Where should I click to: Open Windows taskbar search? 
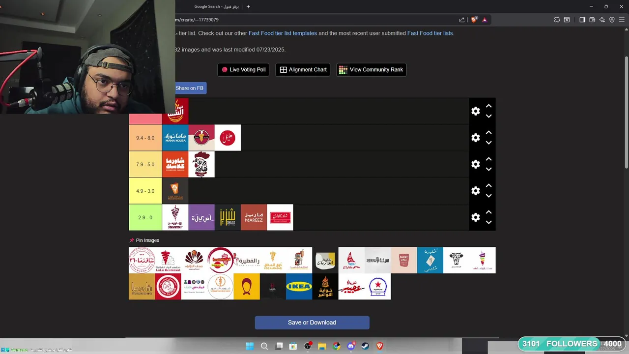[x=264, y=346]
